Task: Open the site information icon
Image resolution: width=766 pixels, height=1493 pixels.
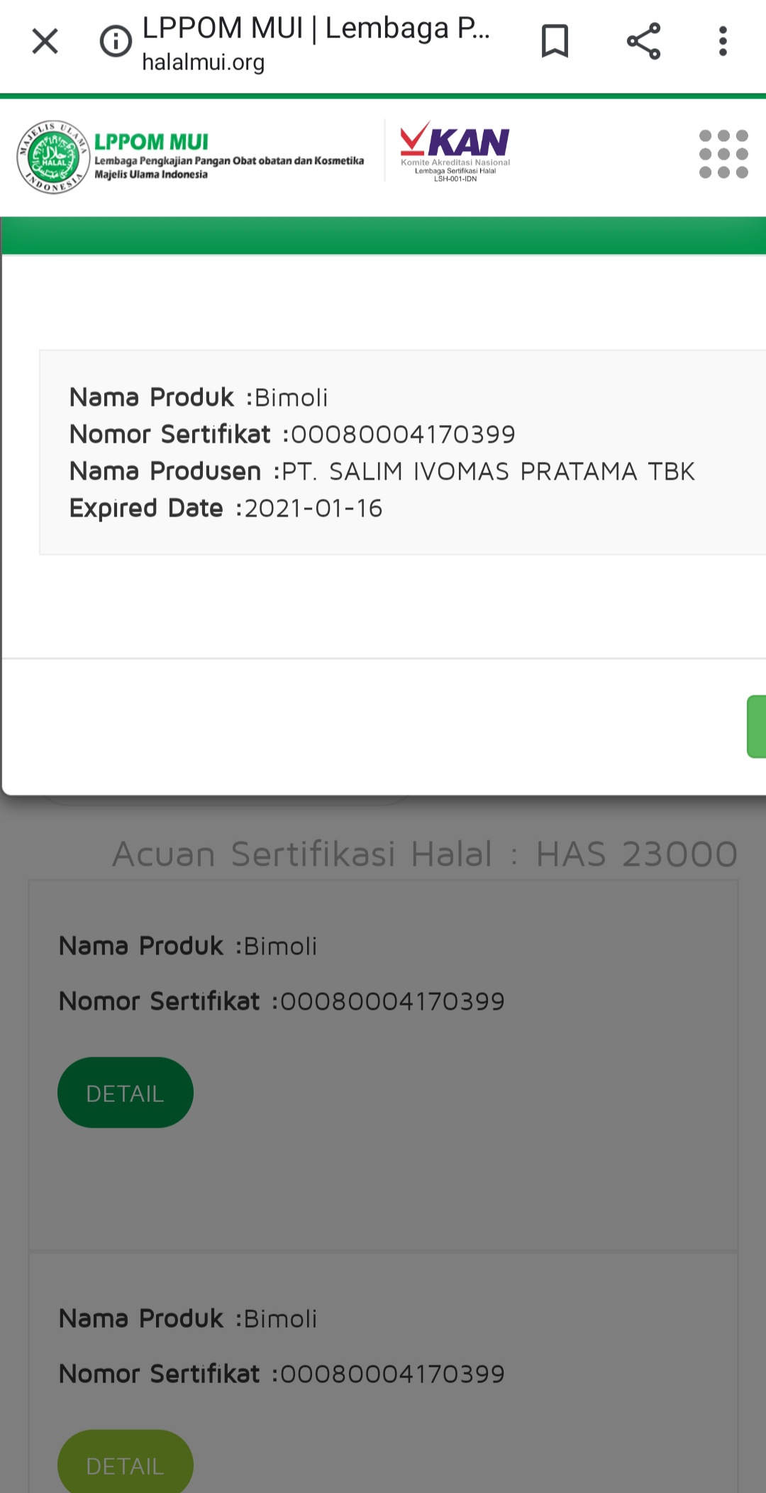Action: [116, 41]
